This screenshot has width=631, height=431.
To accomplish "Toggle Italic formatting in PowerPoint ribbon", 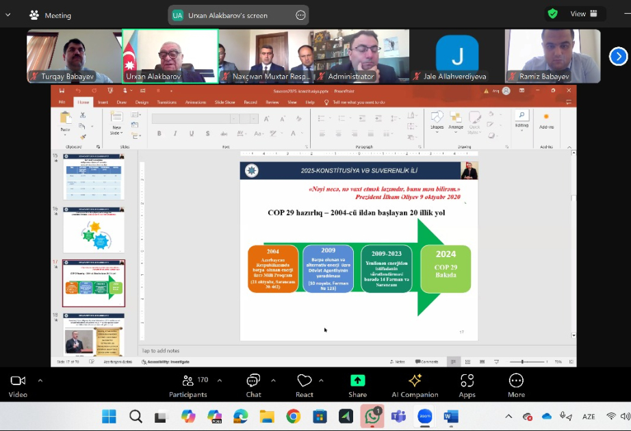I will point(175,133).
